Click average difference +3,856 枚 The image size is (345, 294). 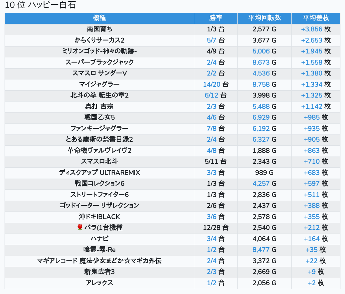pos(316,29)
